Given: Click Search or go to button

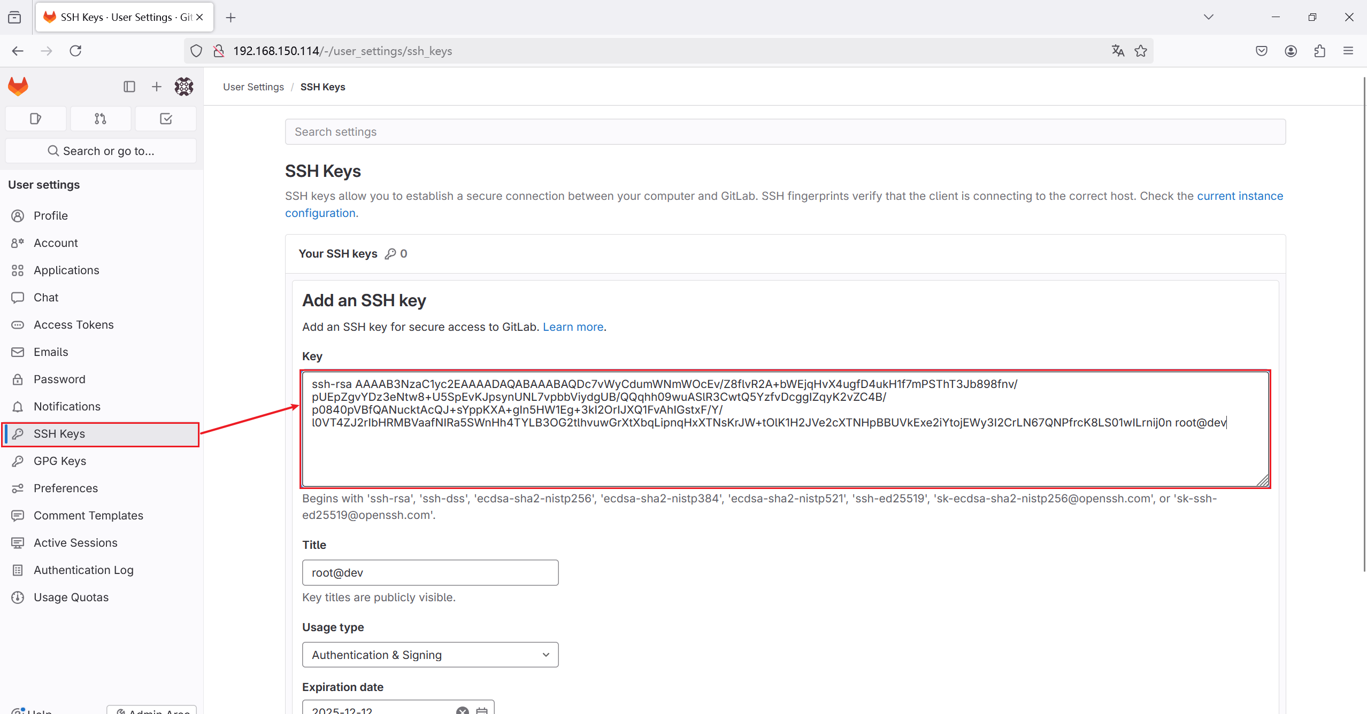Looking at the screenshot, I should click(101, 151).
